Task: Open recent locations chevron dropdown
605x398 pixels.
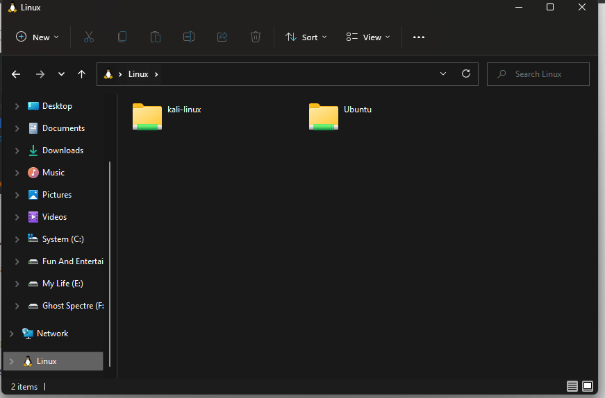Action: 61,74
